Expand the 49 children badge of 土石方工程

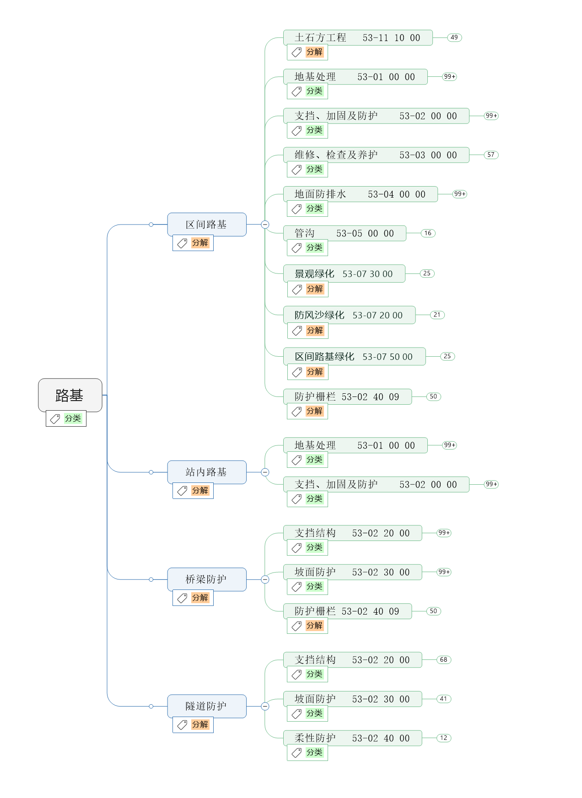[x=454, y=37]
